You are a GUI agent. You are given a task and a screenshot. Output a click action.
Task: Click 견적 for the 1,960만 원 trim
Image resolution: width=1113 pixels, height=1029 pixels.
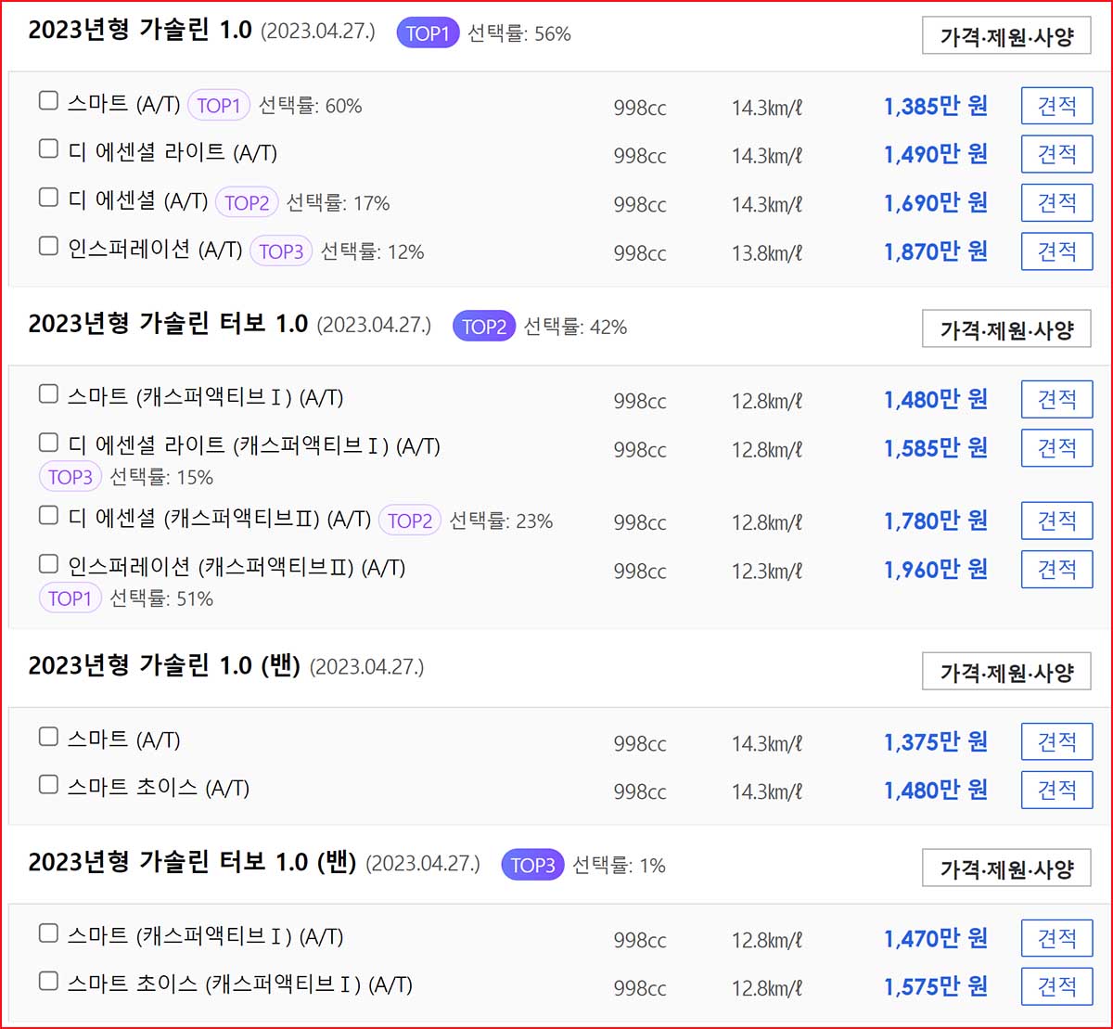[x=1057, y=569]
